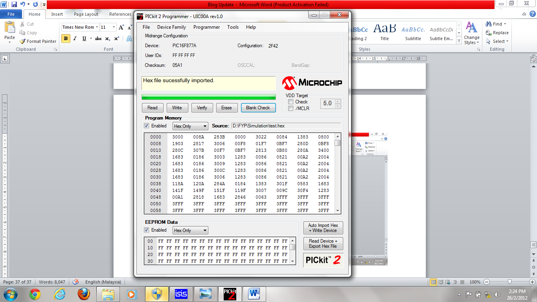The image size is (537, 302).
Task: Open Mozilla Firefox from the taskbar
Action: (x=84, y=294)
